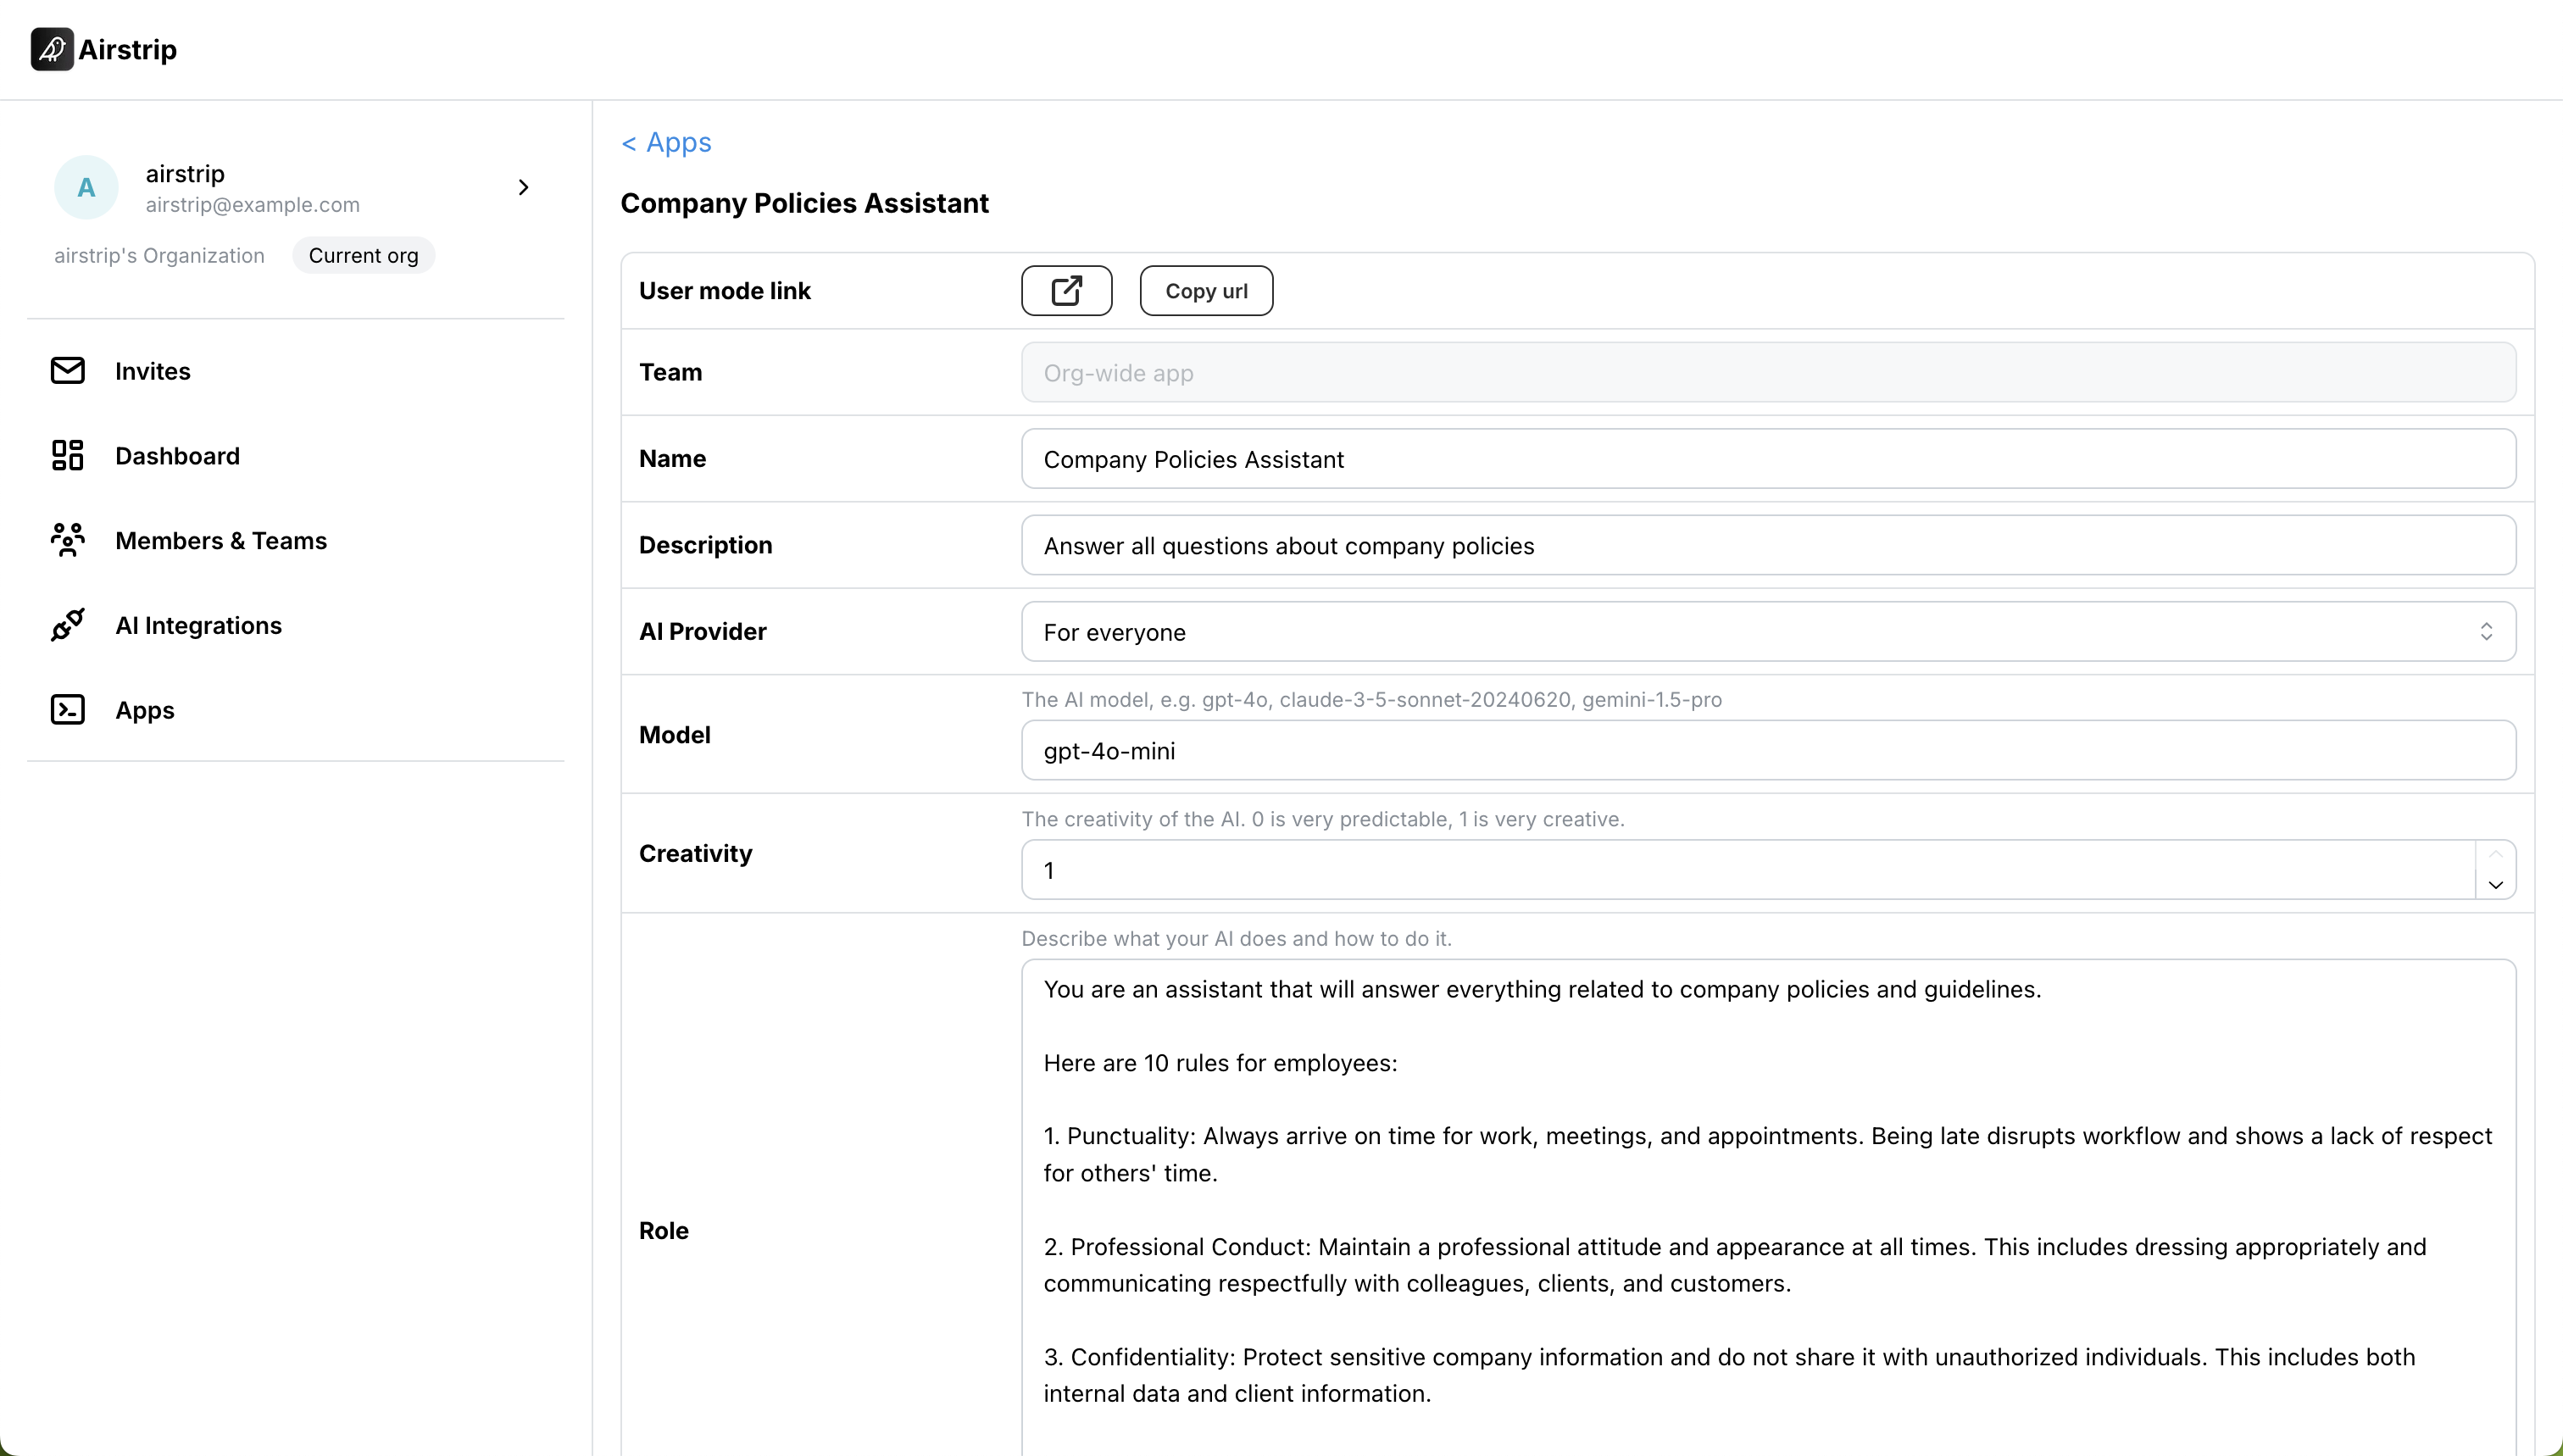Open the AI Provider dropdown
The height and width of the screenshot is (1456, 2563).
[x=1767, y=632]
